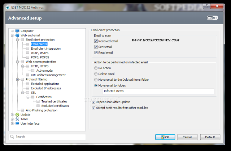Open Active mode under HTTP, HTTPS
Image resolution: width=231 pixels, height=151 pixels.
(x=44, y=71)
